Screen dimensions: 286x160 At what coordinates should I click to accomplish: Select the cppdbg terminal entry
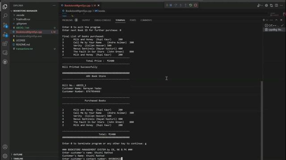pos(273,30)
